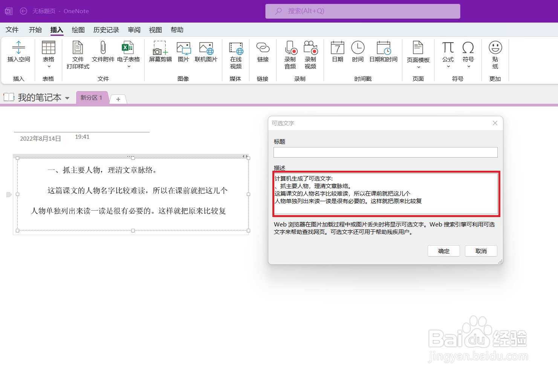The width and height of the screenshot is (558, 375).
Task: Insert a 图片 picture
Action: click(x=183, y=55)
